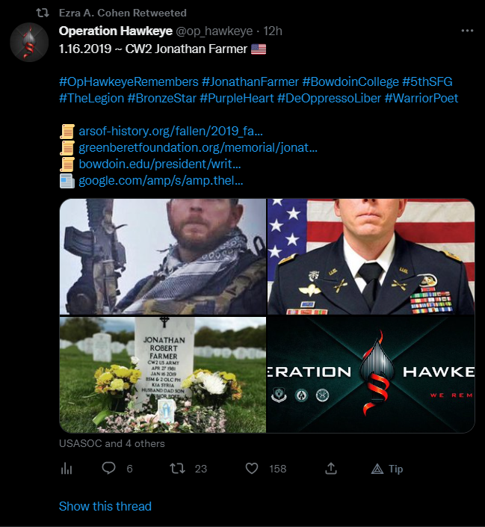
Task: Click the reply speech bubble icon
Action: pos(108,468)
